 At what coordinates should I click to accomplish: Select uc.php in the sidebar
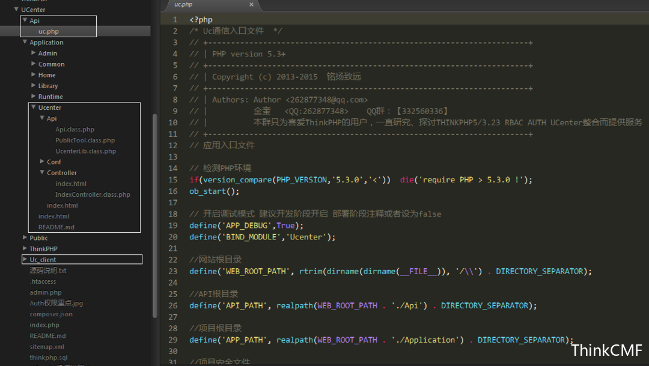[49, 31]
